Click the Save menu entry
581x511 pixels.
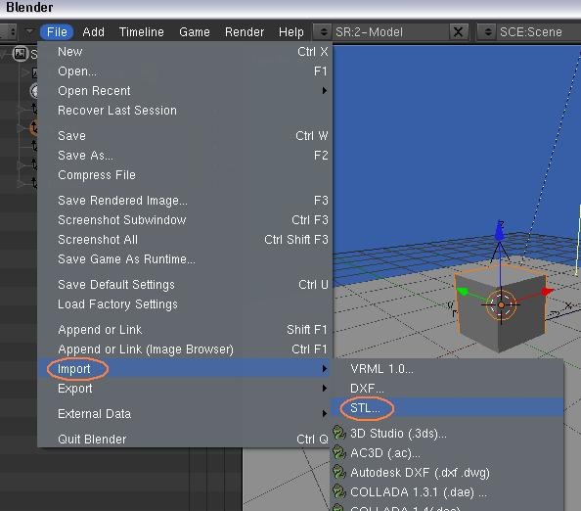click(185, 136)
